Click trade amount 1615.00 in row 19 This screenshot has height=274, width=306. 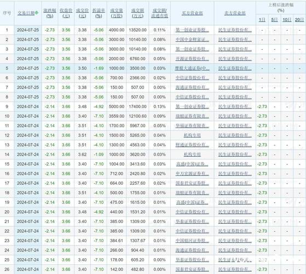(137, 202)
